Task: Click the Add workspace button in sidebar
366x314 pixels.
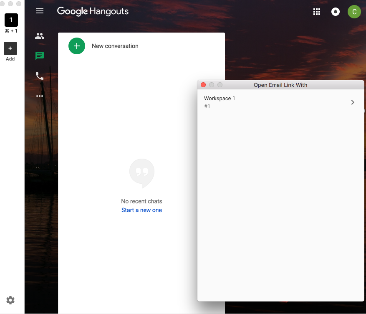Action: click(x=10, y=48)
